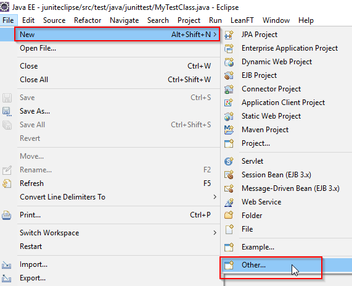
Task: Click the JPA Project icon
Action: point(229,35)
